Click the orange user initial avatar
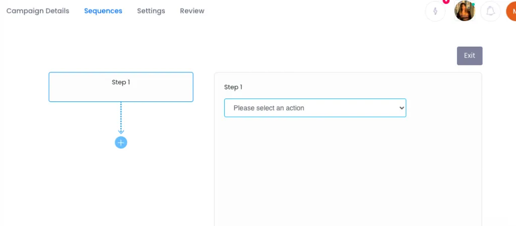Viewport: 516px width, 226px height. 511,11
